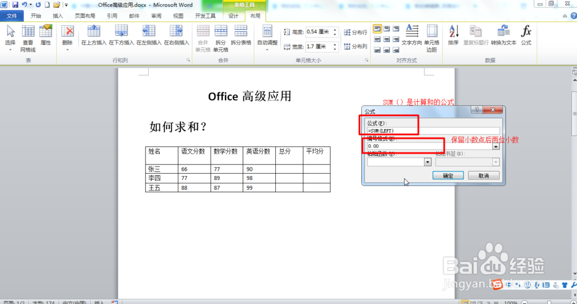Click the 99 cell in 王五 row

[259, 187]
